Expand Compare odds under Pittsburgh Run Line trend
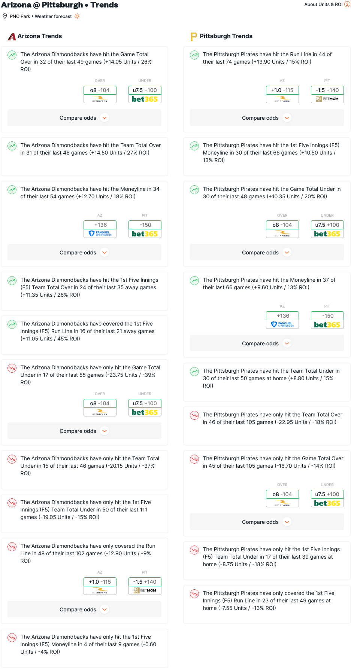351x669 pixels. coord(267,118)
